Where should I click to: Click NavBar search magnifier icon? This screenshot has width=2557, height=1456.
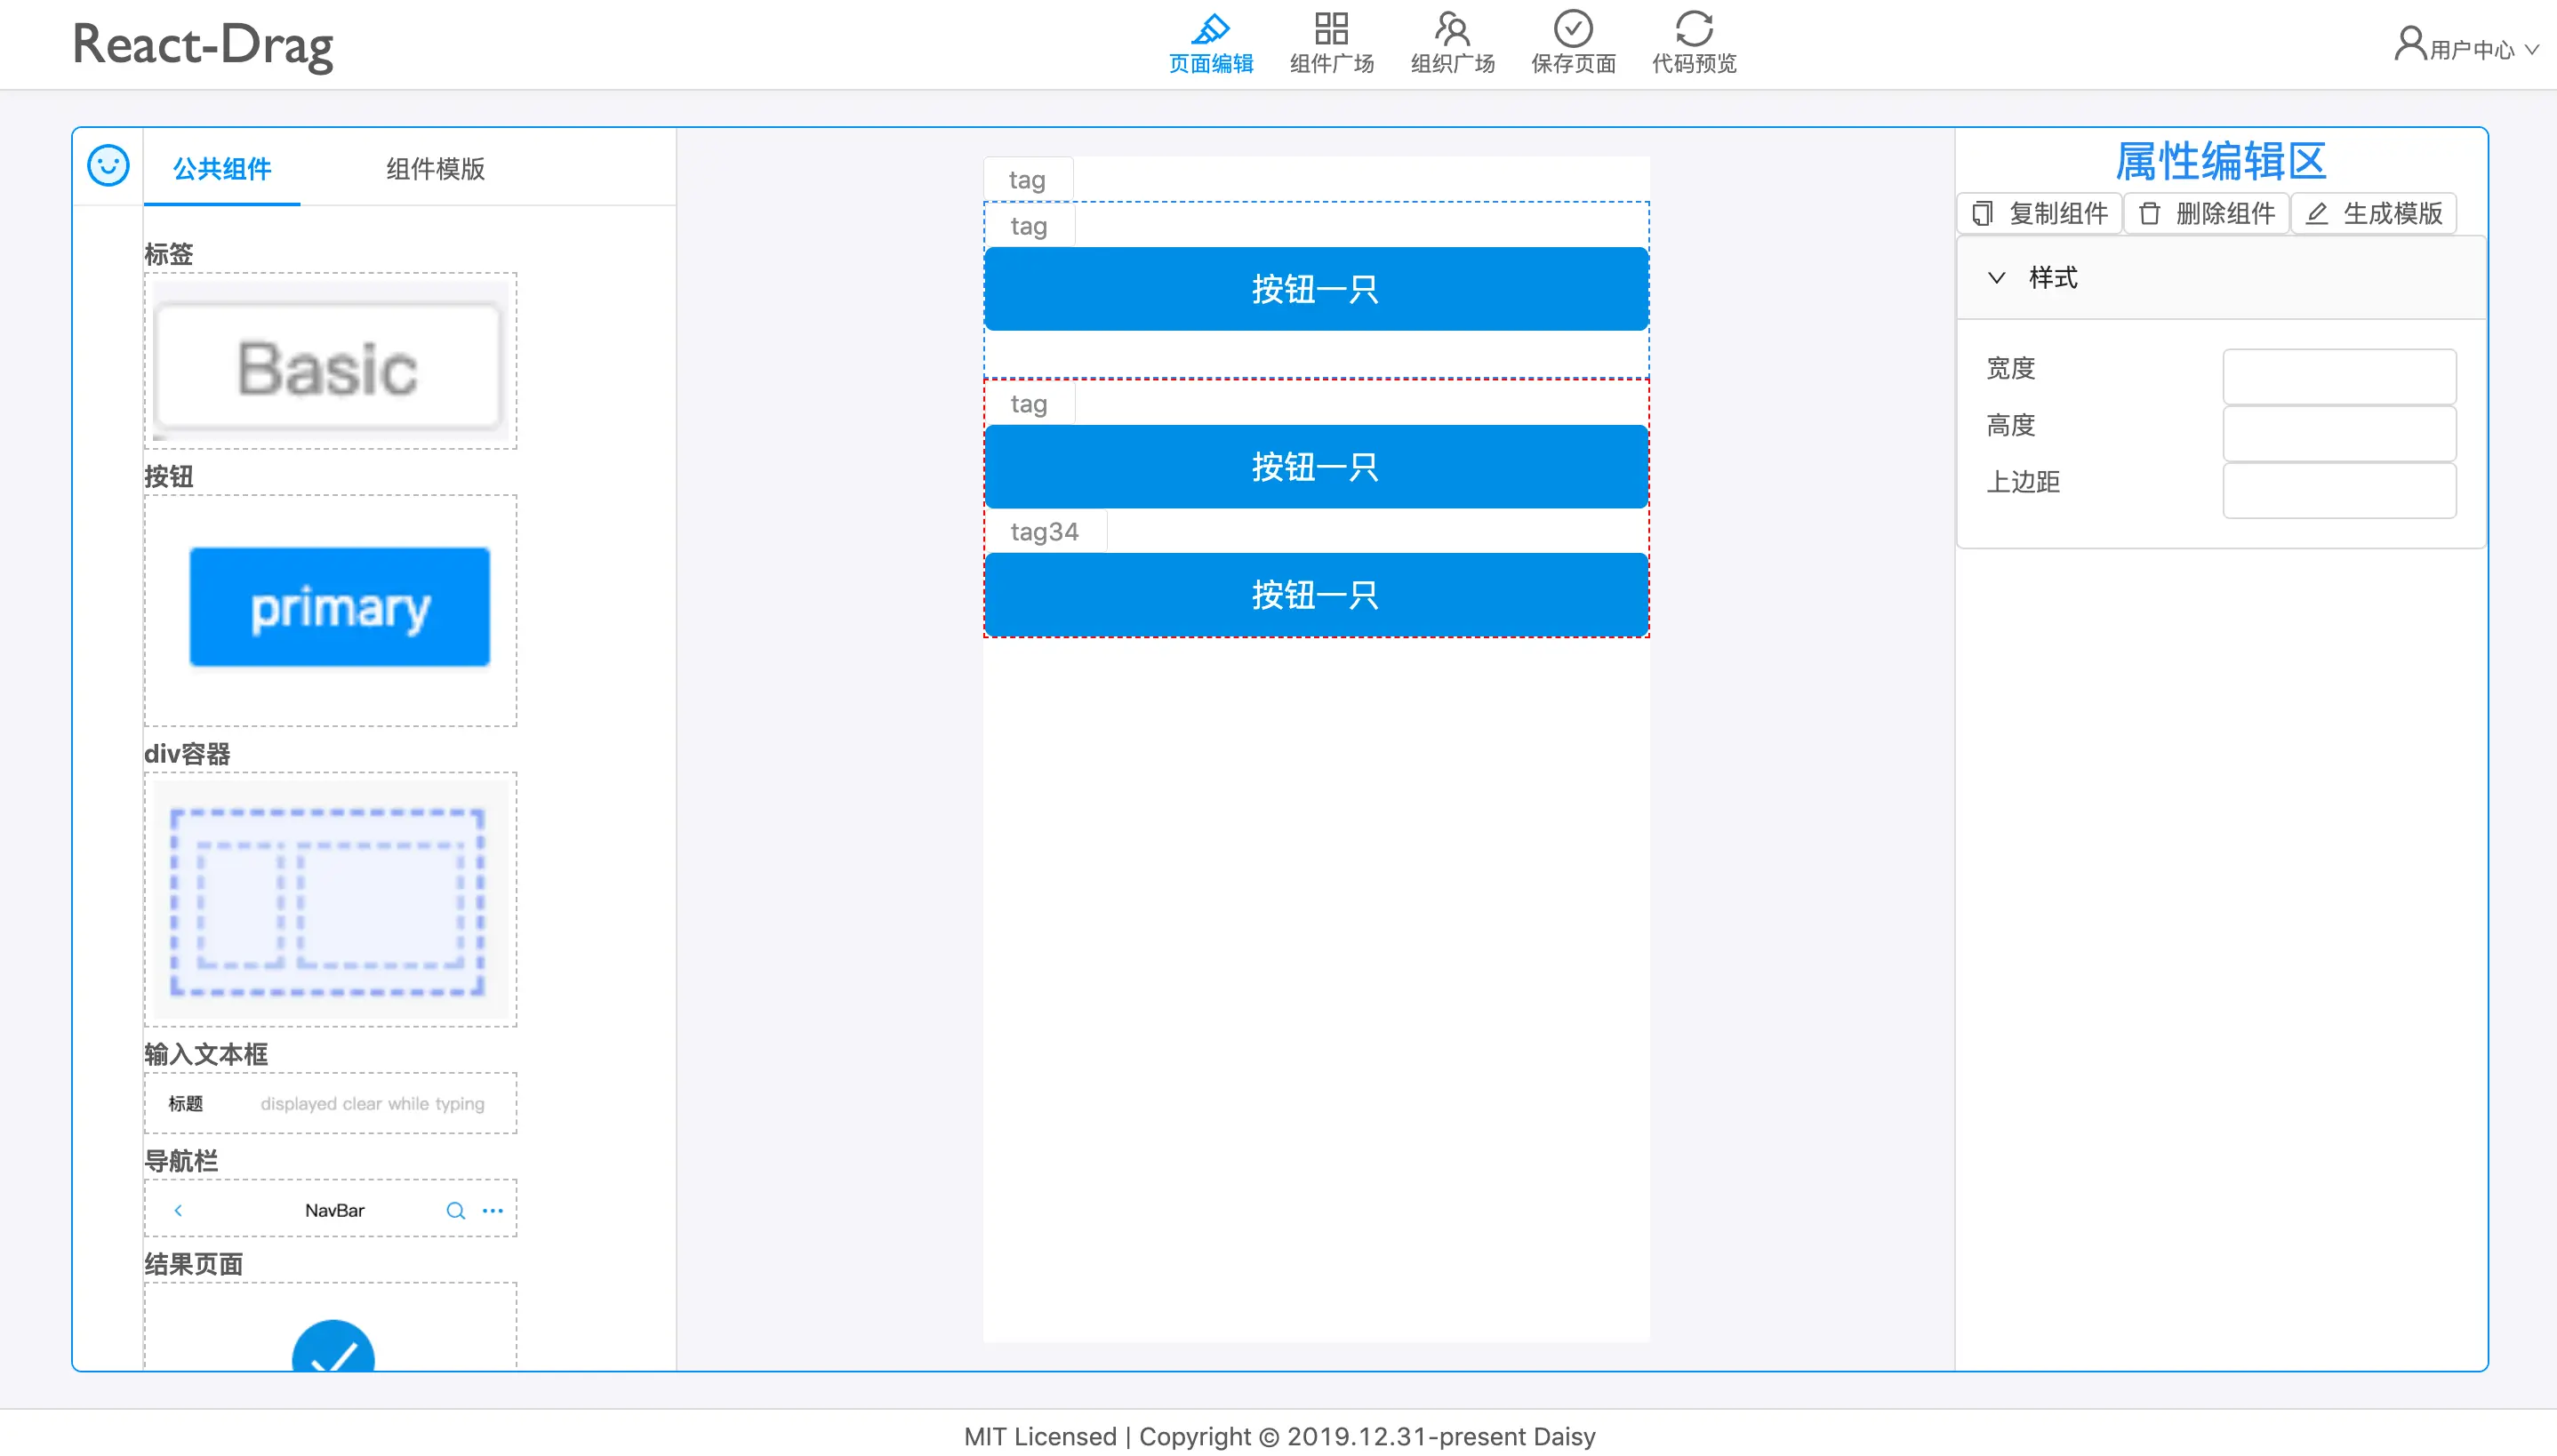(455, 1211)
